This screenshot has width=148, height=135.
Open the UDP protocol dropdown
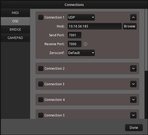(81, 17)
